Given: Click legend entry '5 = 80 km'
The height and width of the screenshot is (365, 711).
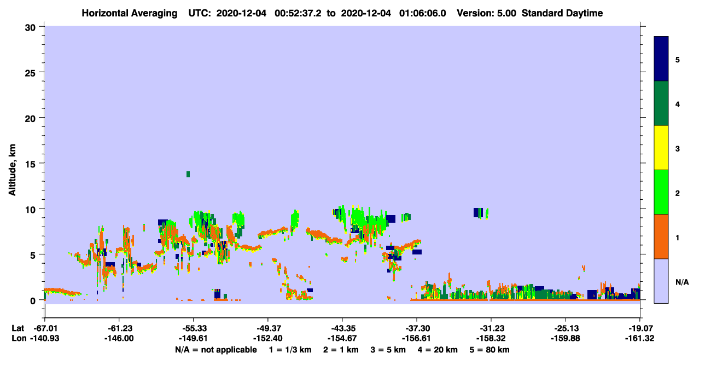Looking at the screenshot, I should [491, 350].
